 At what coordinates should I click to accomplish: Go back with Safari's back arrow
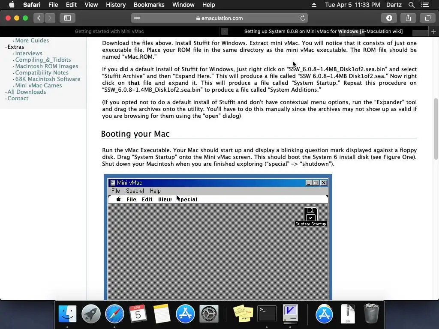pyautogui.click(x=39, y=18)
